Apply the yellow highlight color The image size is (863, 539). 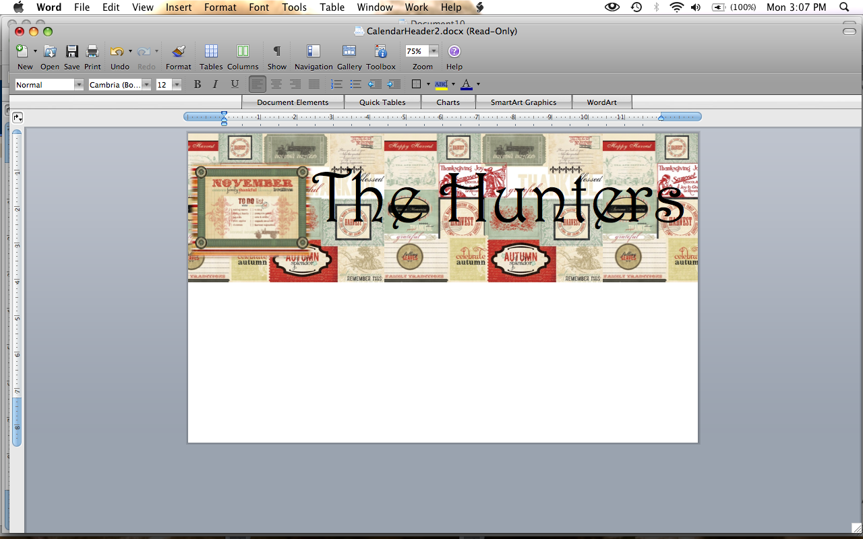point(441,84)
